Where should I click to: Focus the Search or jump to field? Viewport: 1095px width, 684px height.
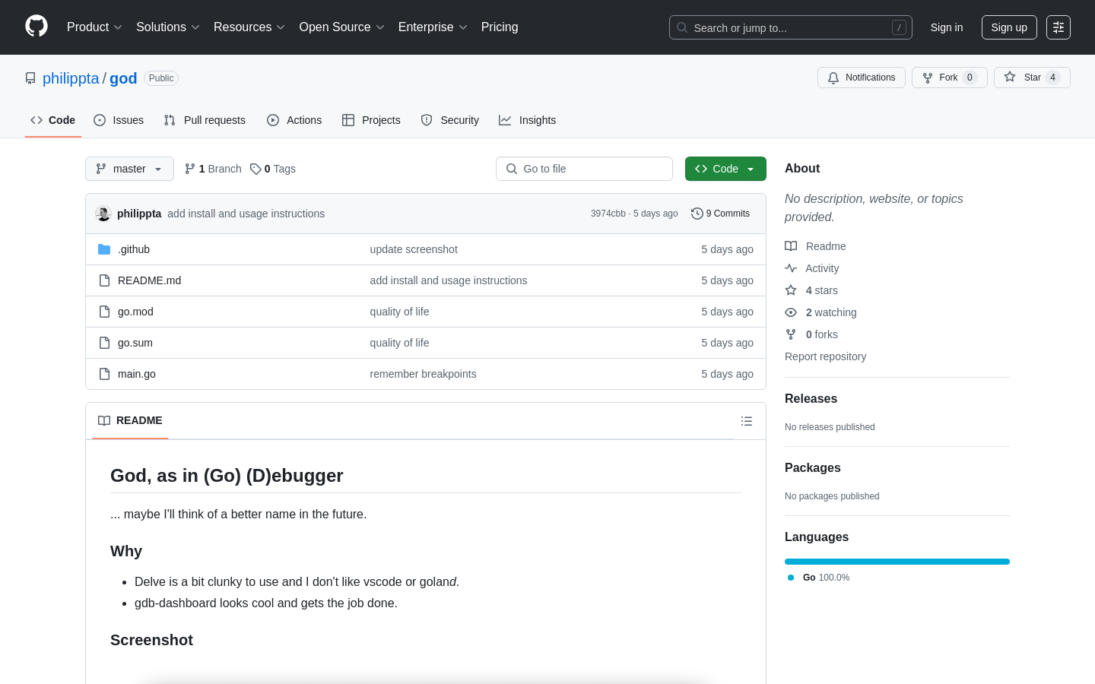click(791, 27)
